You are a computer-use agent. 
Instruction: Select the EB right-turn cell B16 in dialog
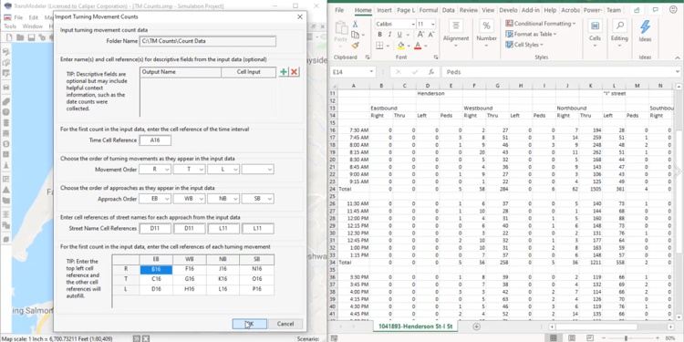click(156, 270)
